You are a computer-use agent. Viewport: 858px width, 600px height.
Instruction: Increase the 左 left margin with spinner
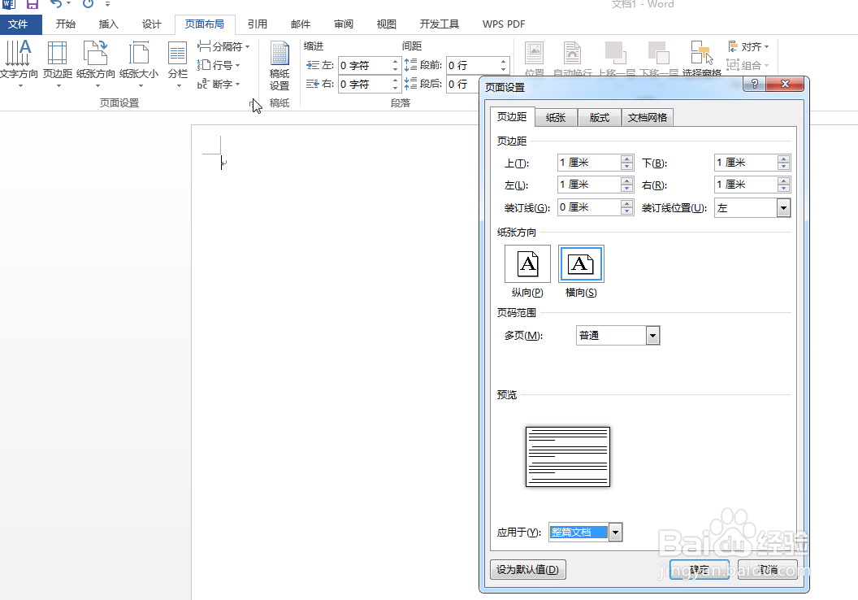(627, 181)
